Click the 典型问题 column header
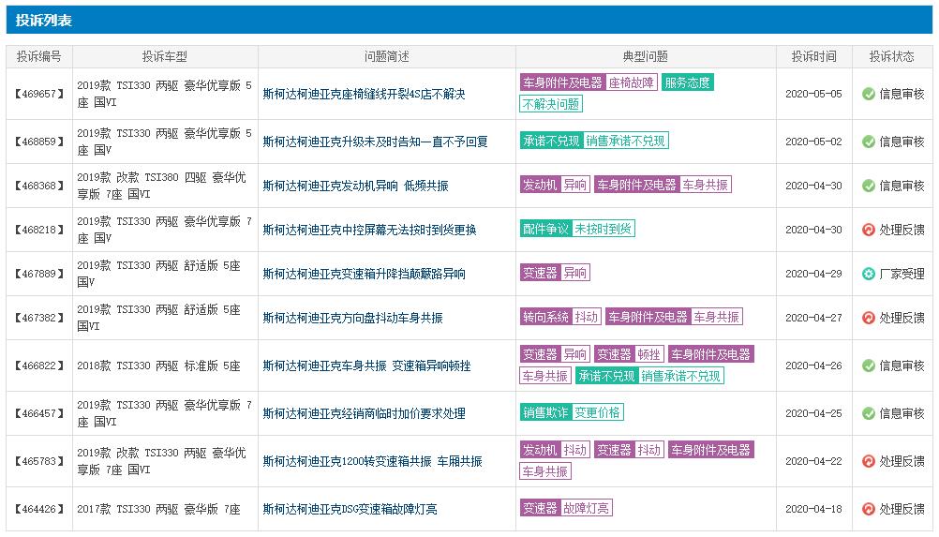The image size is (939, 537). tap(646, 57)
